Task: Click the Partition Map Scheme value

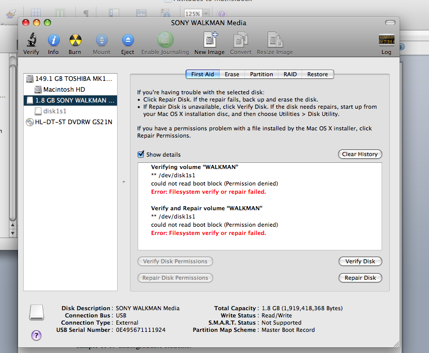Action: [x=288, y=330]
